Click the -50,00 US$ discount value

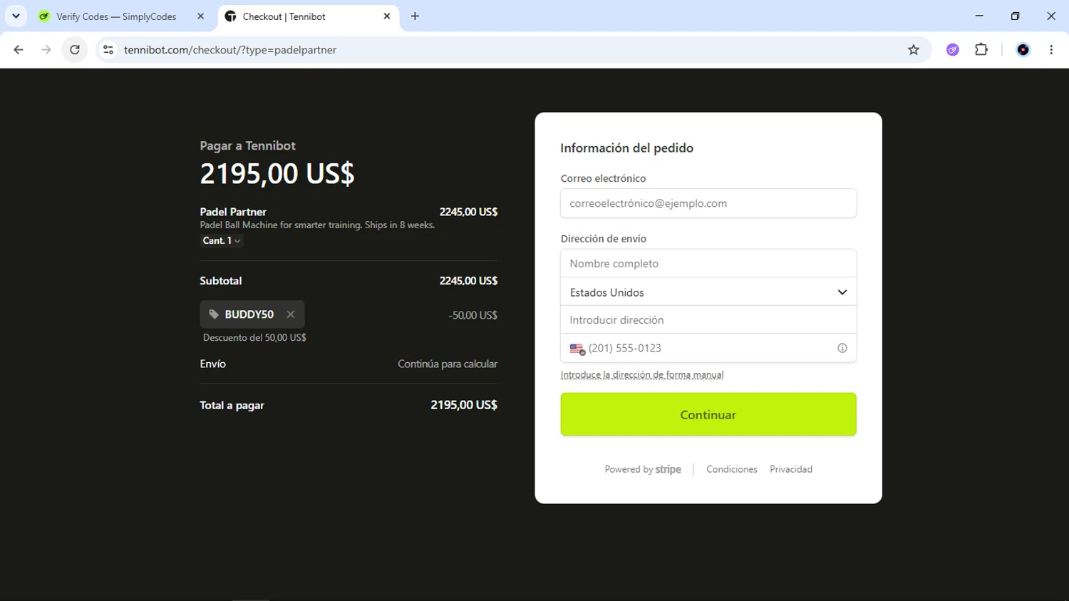pyautogui.click(x=473, y=315)
